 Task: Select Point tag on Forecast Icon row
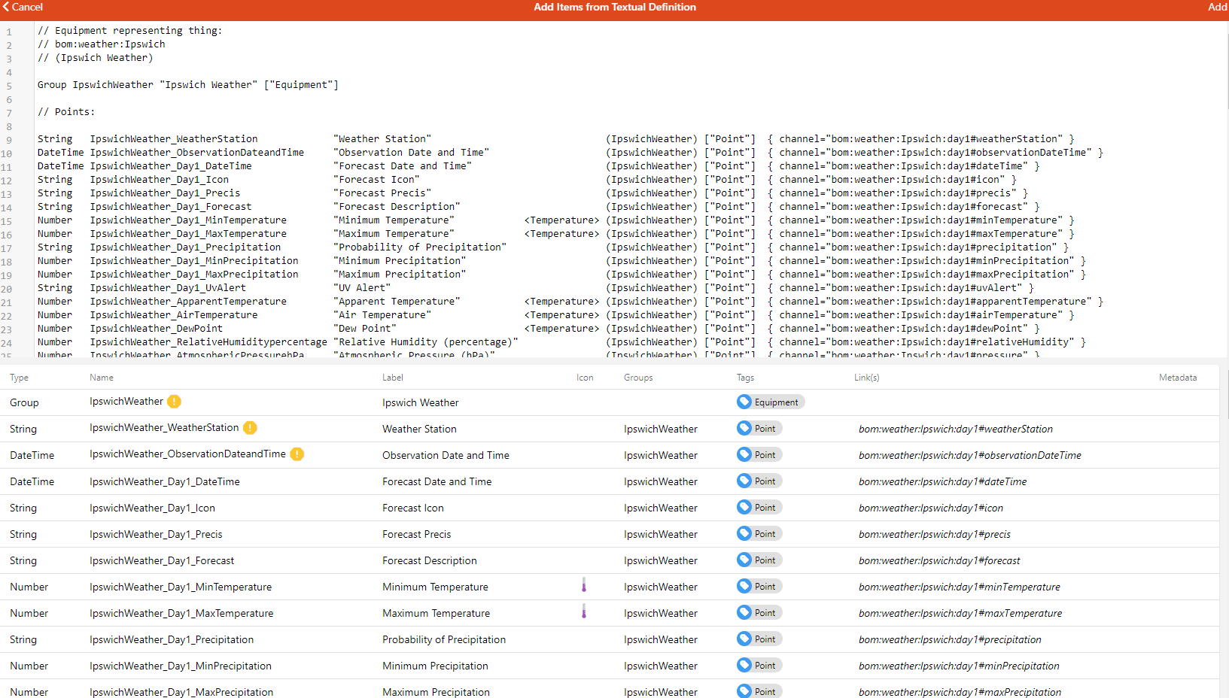point(759,507)
